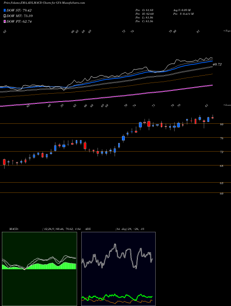Viewport: 231px width, 306px height.
Task: Click the Pre C: 81.36 value
Action: 144,21
